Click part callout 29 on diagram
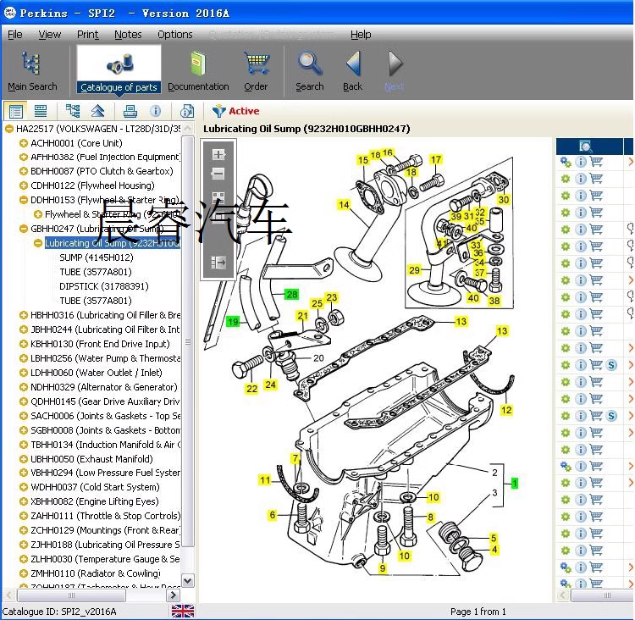 point(414,270)
